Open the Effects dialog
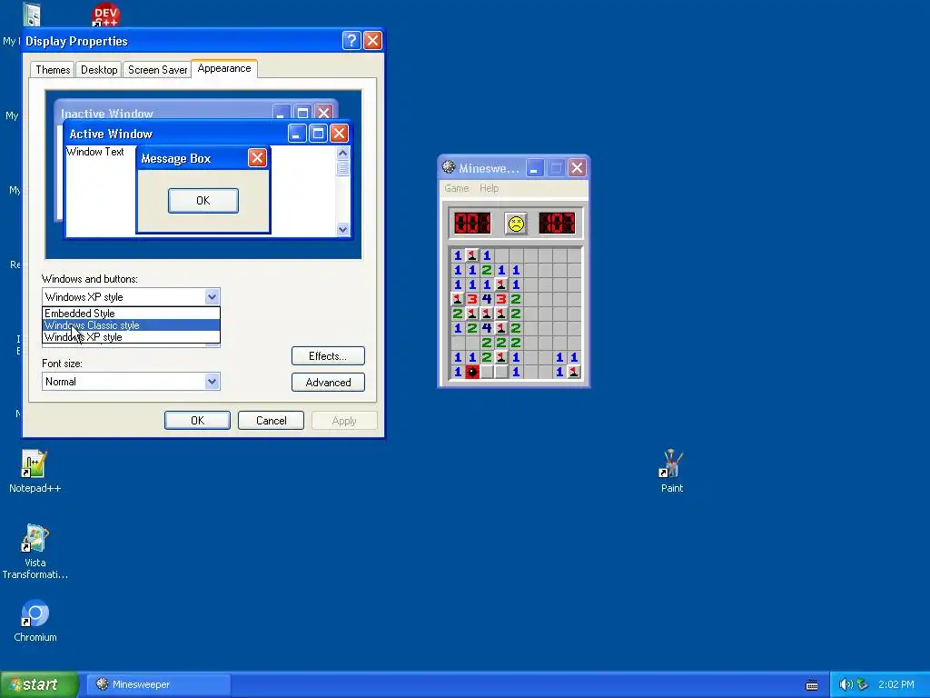 328,356
